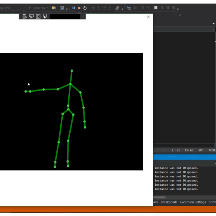Click the file explorer toolbar icon

point(54,8)
